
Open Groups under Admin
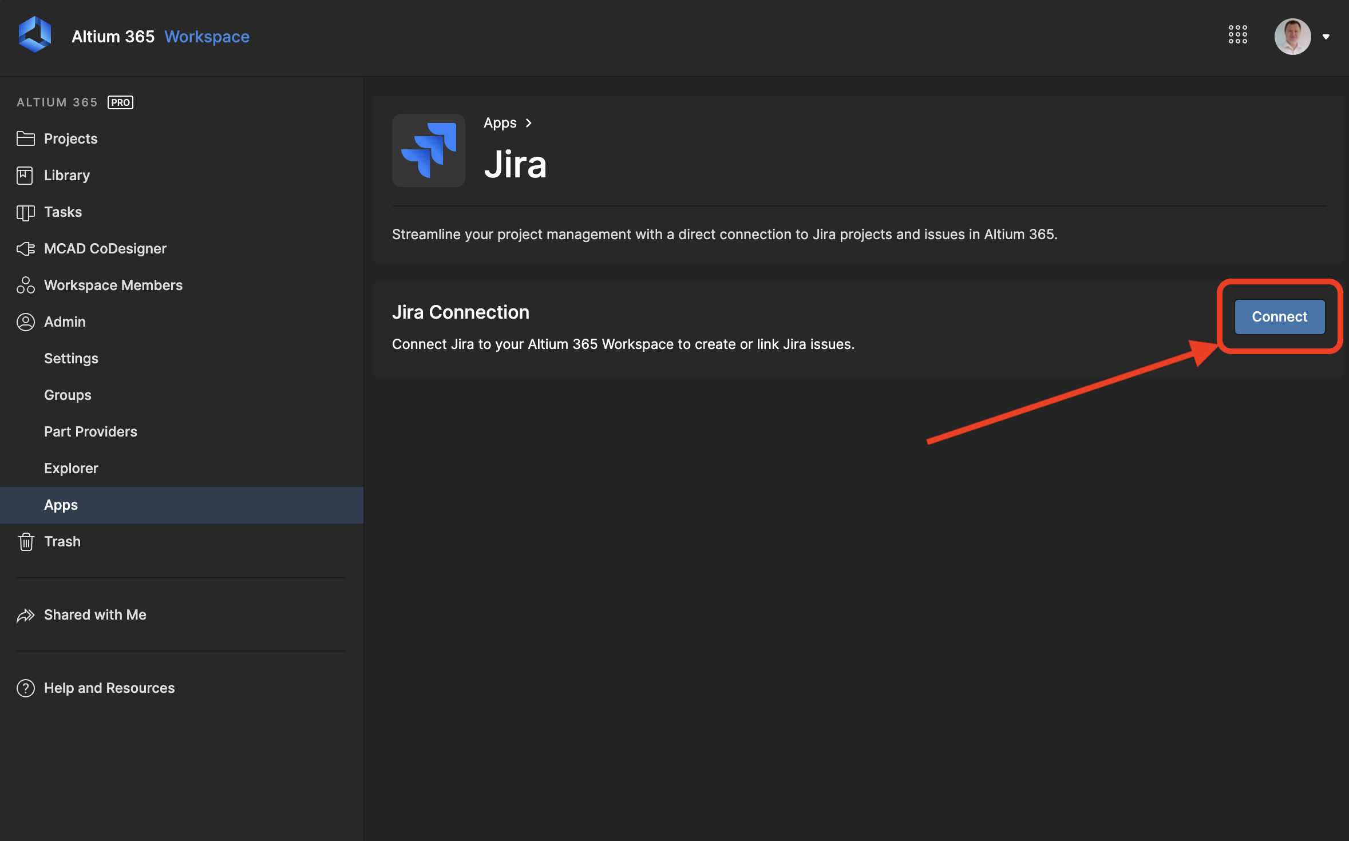(x=181, y=395)
